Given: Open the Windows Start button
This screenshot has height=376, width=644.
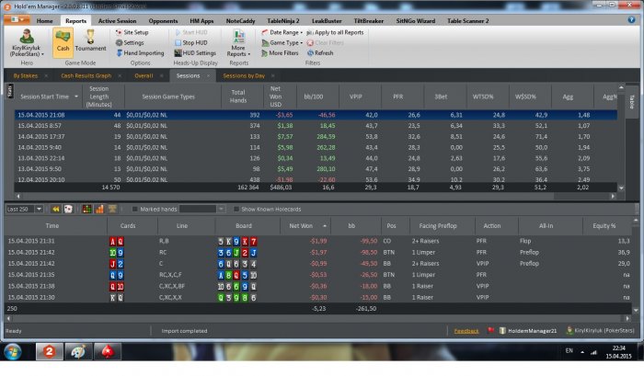Looking at the screenshot, I should tap(13, 352).
